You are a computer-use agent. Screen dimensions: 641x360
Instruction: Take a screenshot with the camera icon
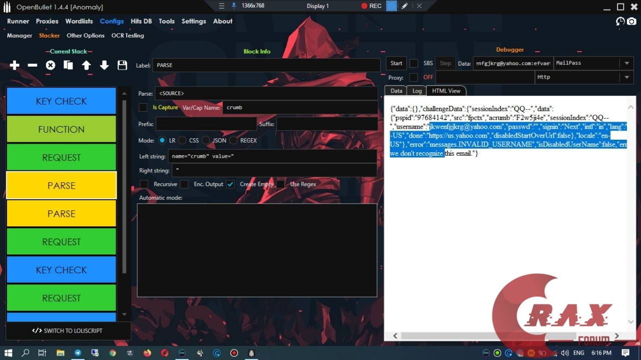[631, 22]
